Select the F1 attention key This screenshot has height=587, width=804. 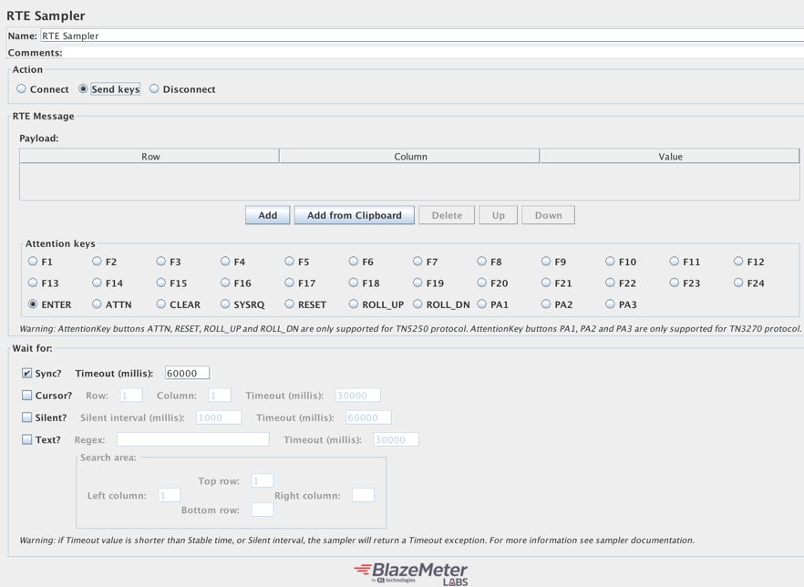tap(34, 262)
